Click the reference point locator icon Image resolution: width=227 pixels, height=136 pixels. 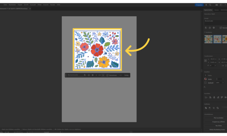tap(205, 61)
